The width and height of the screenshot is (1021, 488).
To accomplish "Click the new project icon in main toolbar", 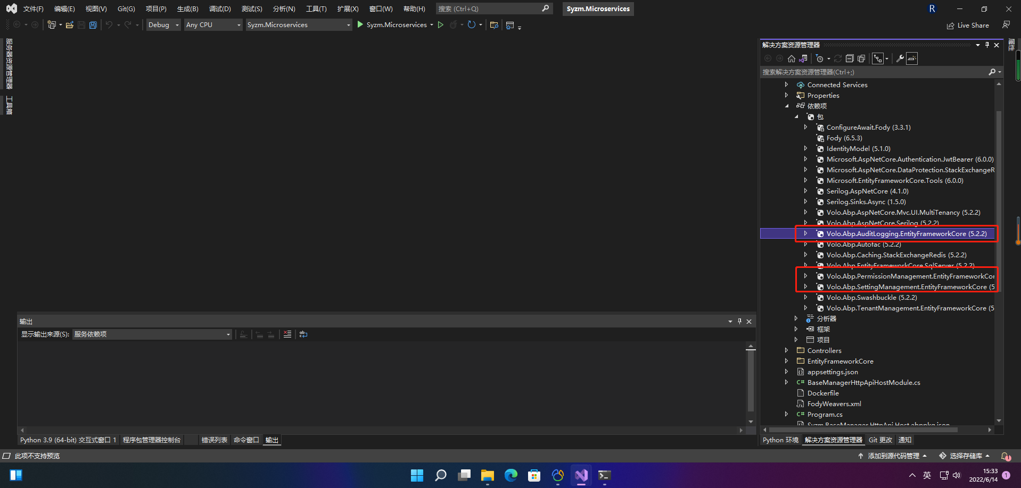I will point(52,25).
